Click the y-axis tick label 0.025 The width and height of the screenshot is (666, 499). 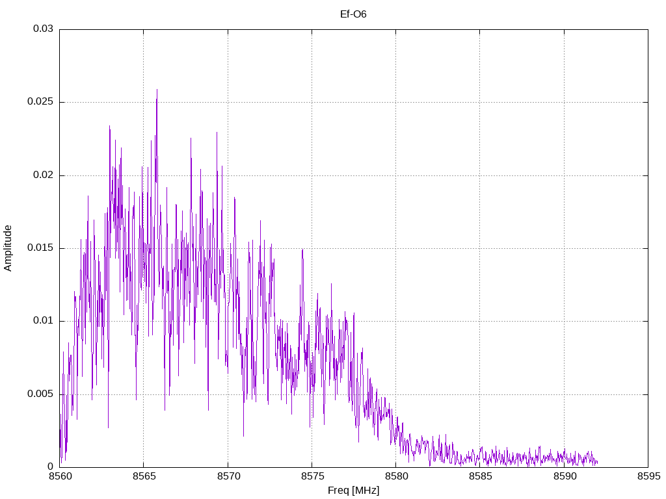pyautogui.click(x=40, y=102)
